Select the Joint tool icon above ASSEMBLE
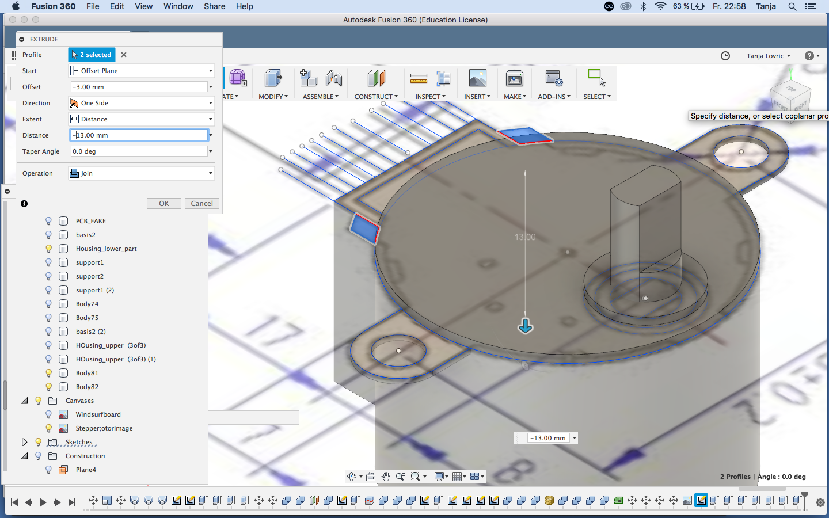829x518 pixels. click(334, 78)
